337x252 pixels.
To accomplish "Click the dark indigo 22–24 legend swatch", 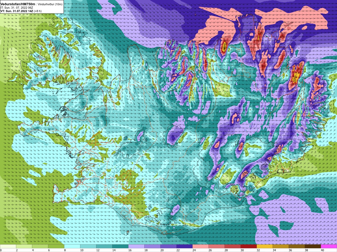I will click(x=185, y=246).
